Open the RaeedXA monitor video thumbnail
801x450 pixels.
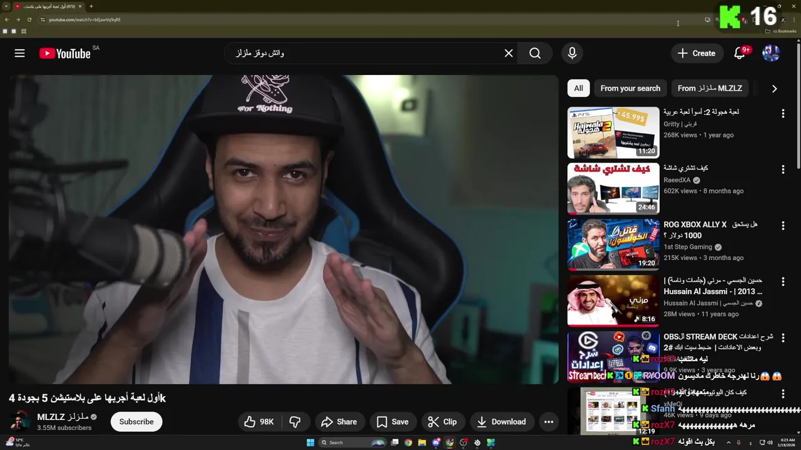[x=613, y=189]
